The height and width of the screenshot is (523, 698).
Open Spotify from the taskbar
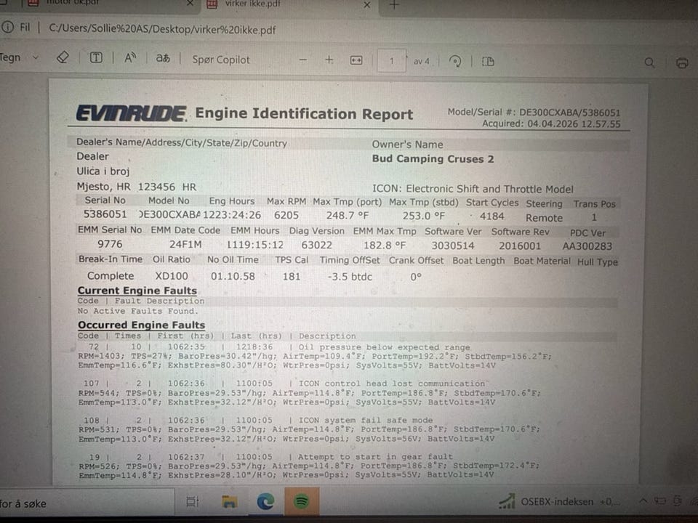(301, 502)
